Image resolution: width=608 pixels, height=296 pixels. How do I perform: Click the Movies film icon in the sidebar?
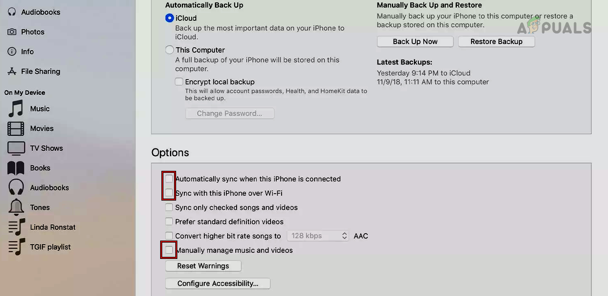click(15, 128)
